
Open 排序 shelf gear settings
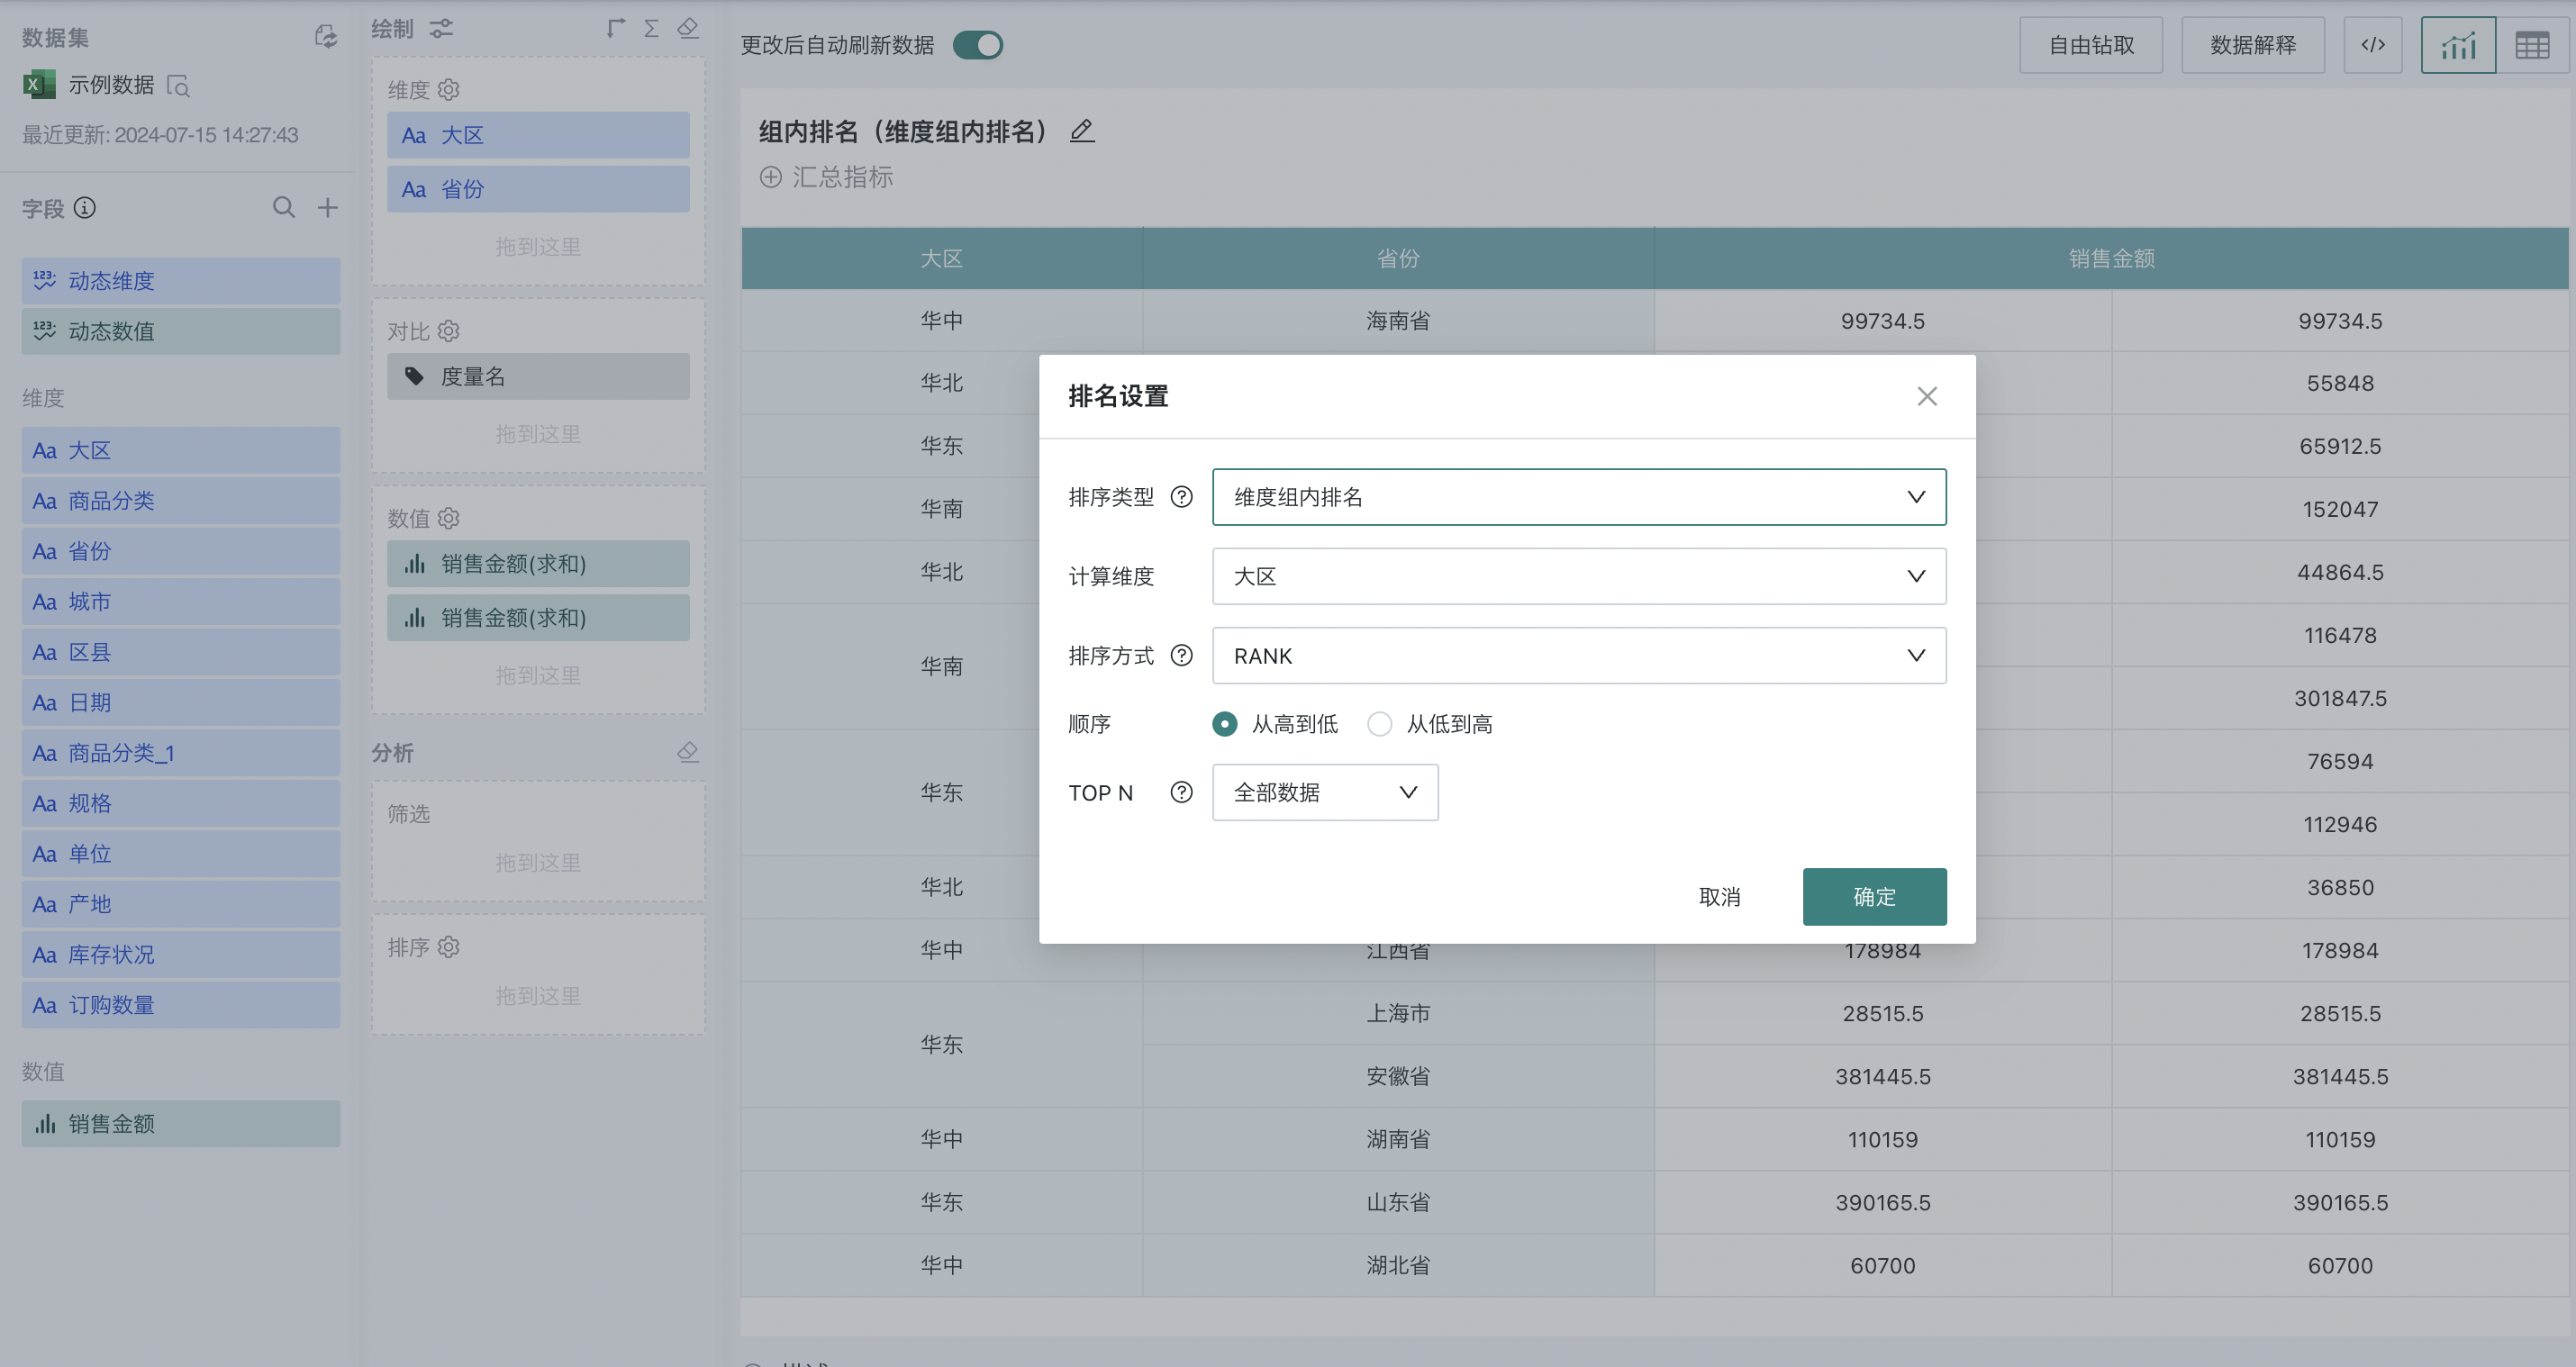(449, 946)
